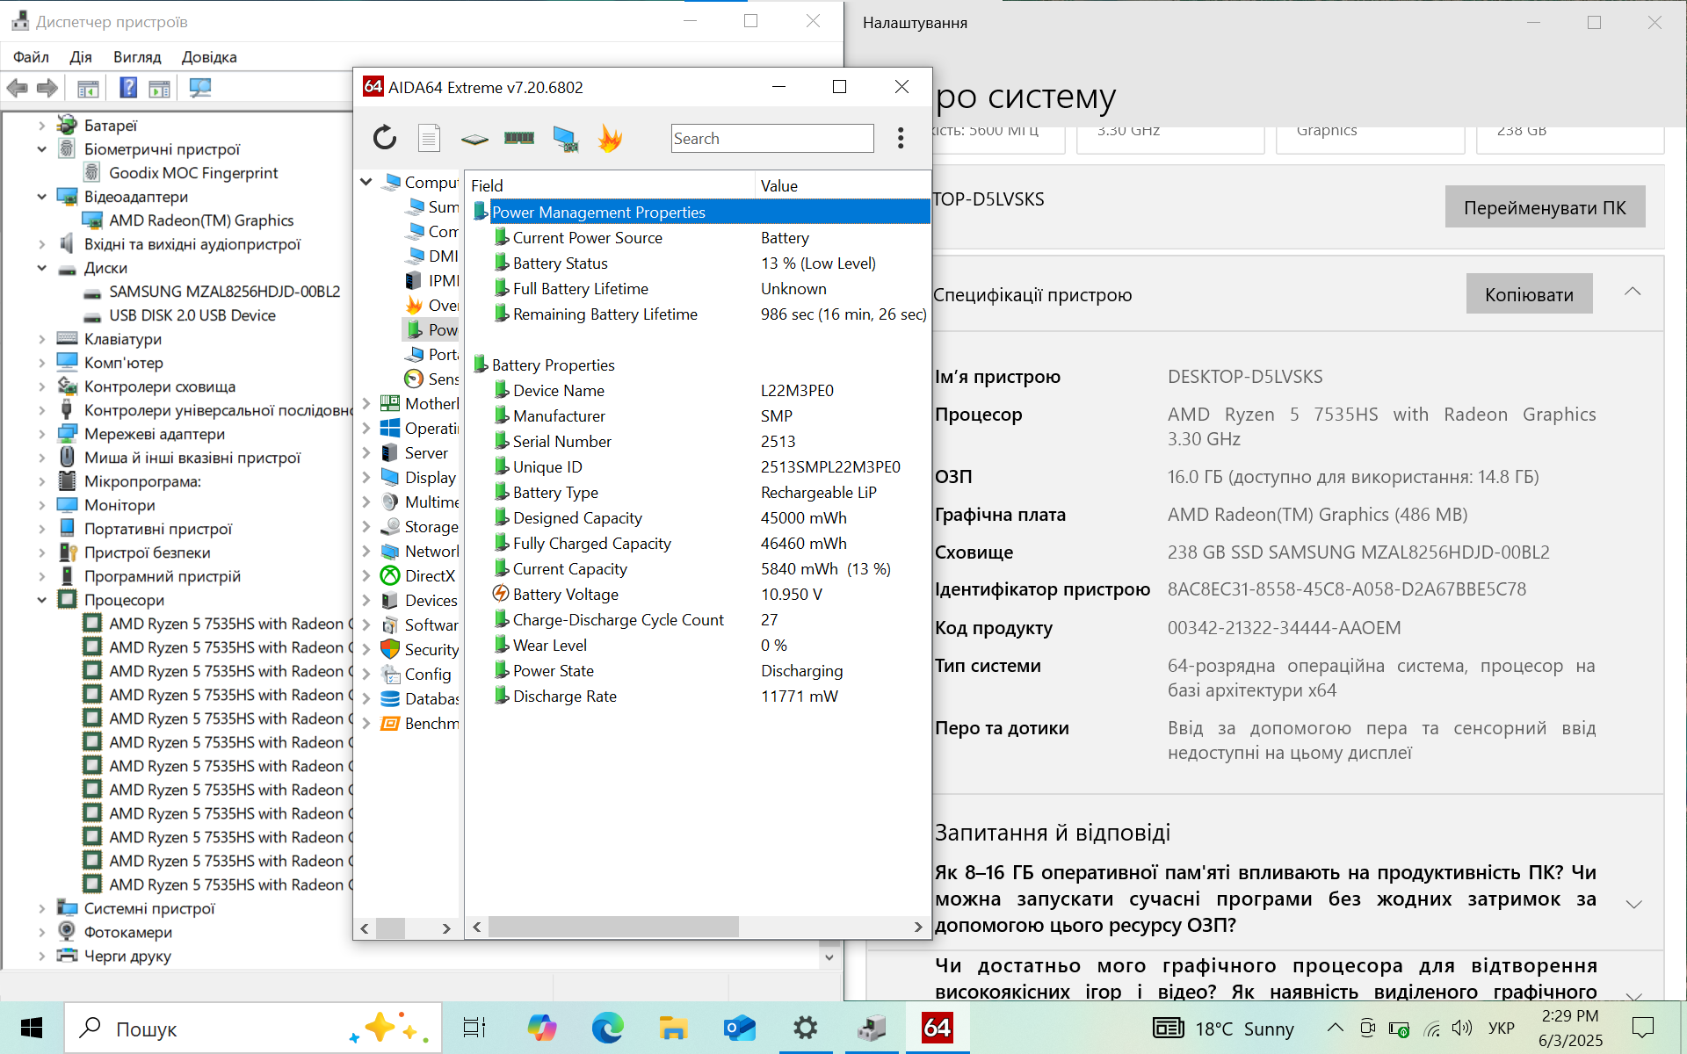Screen dimensions: 1687x1054
Task: Open Task View on the taskbar
Action: [x=474, y=1028]
